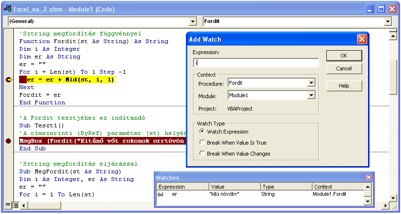The image size is (401, 214).
Task: Close the Module1 code window
Action: pyautogui.click(x=392, y=9)
